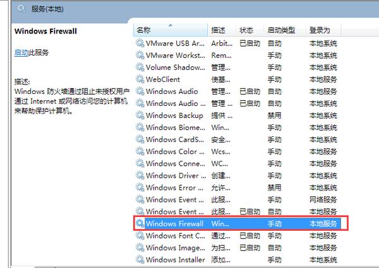This screenshot has height=268, width=379.
Task: Click the Windows Font Cache gear icon
Action: 140,235
